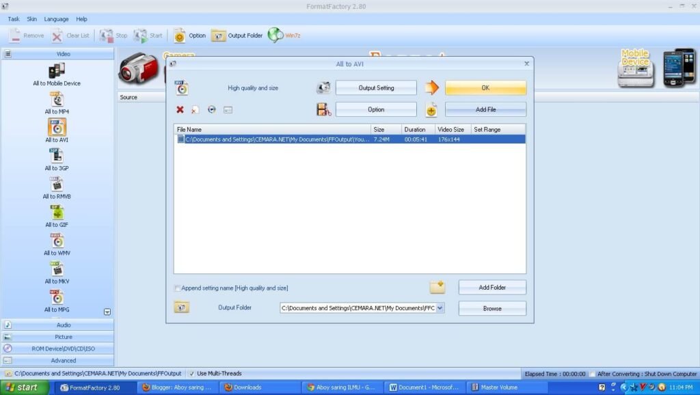Open the Output Folder path dropdown
The image size is (700, 395).
pos(440,308)
